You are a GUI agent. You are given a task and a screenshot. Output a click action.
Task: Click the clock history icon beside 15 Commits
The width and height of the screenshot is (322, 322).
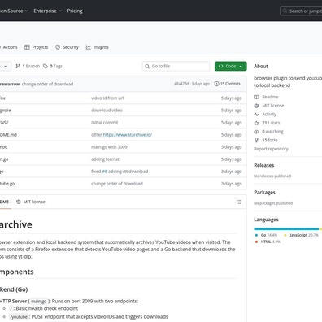tap(216, 84)
